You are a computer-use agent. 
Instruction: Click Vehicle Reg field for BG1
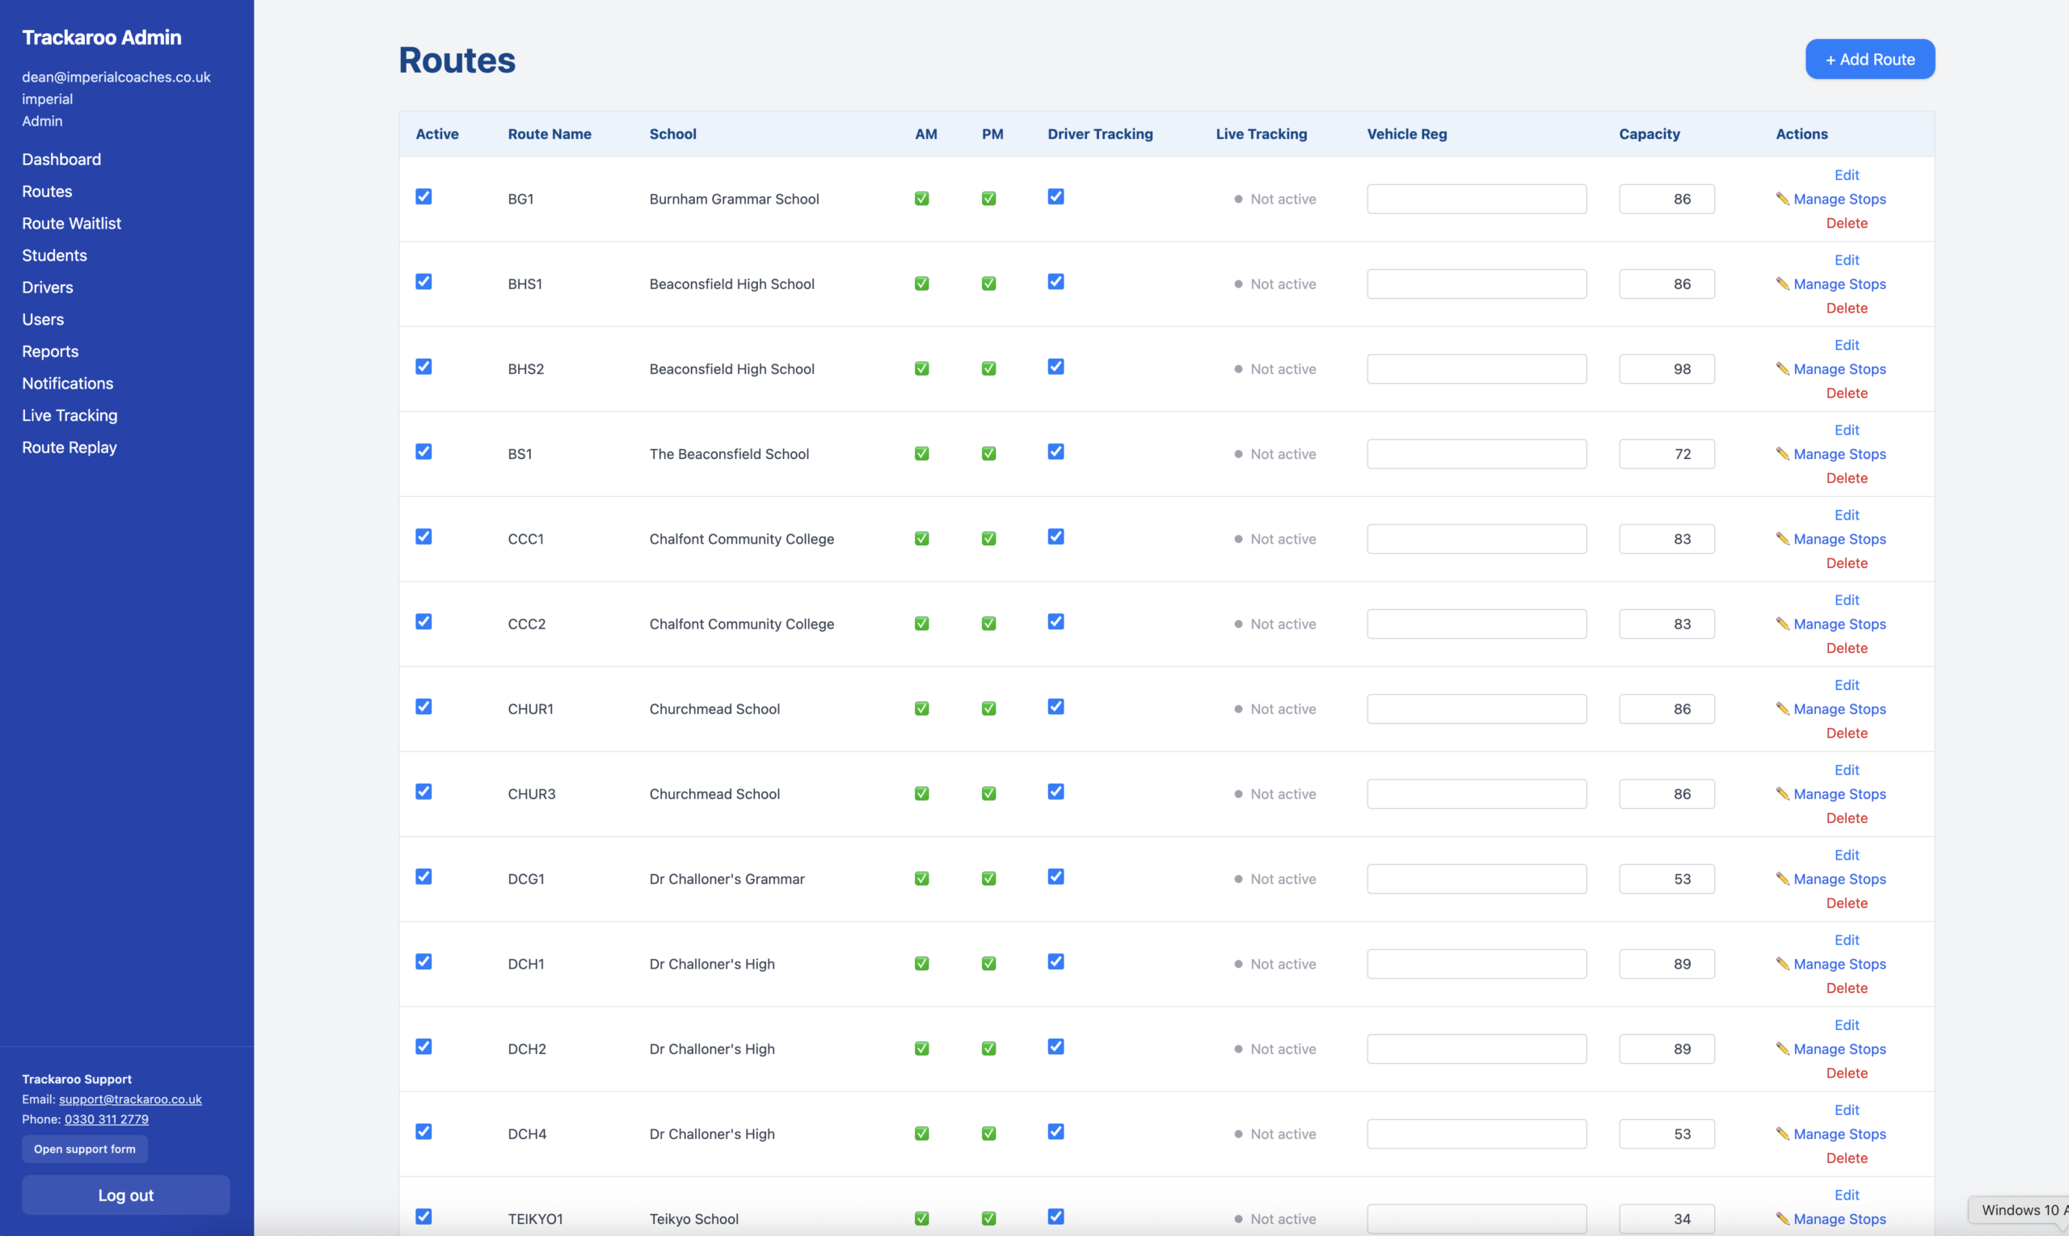coord(1476,199)
